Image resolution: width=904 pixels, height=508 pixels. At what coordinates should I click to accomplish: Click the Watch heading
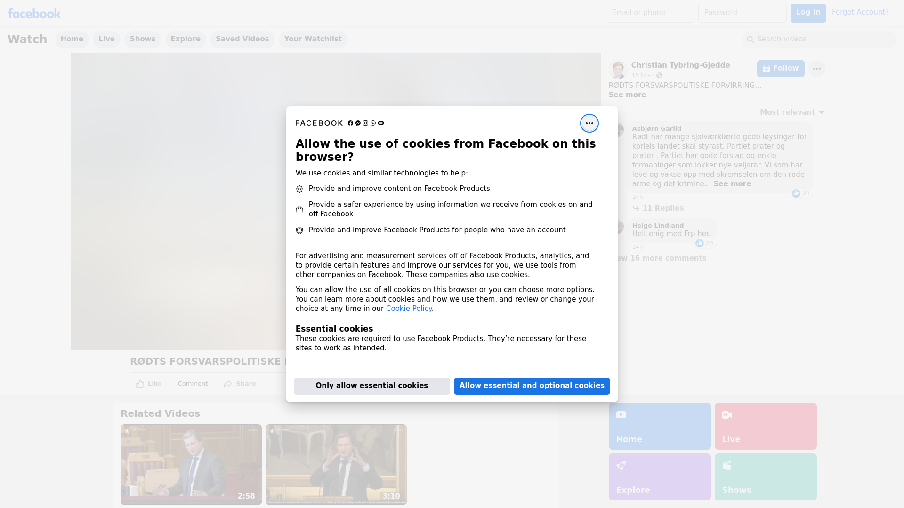coord(27,40)
